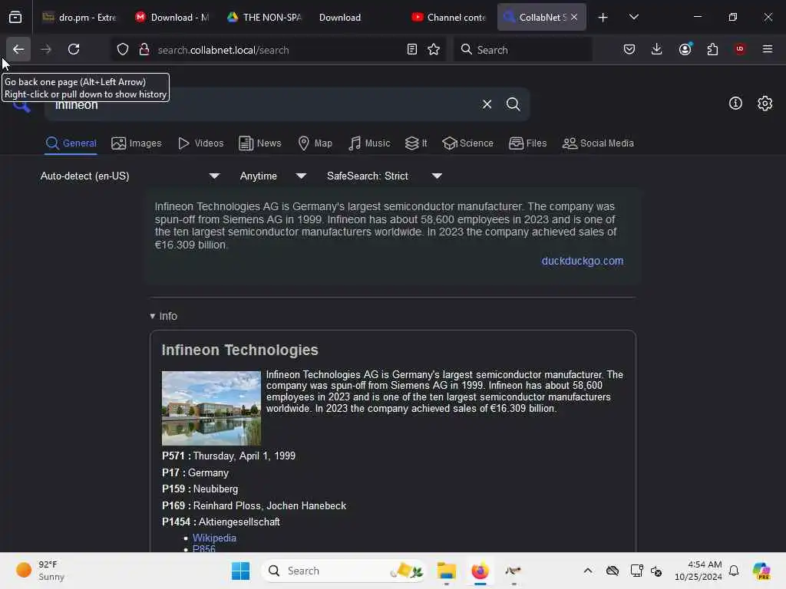Click the P571 founding date row

(x=229, y=456)
